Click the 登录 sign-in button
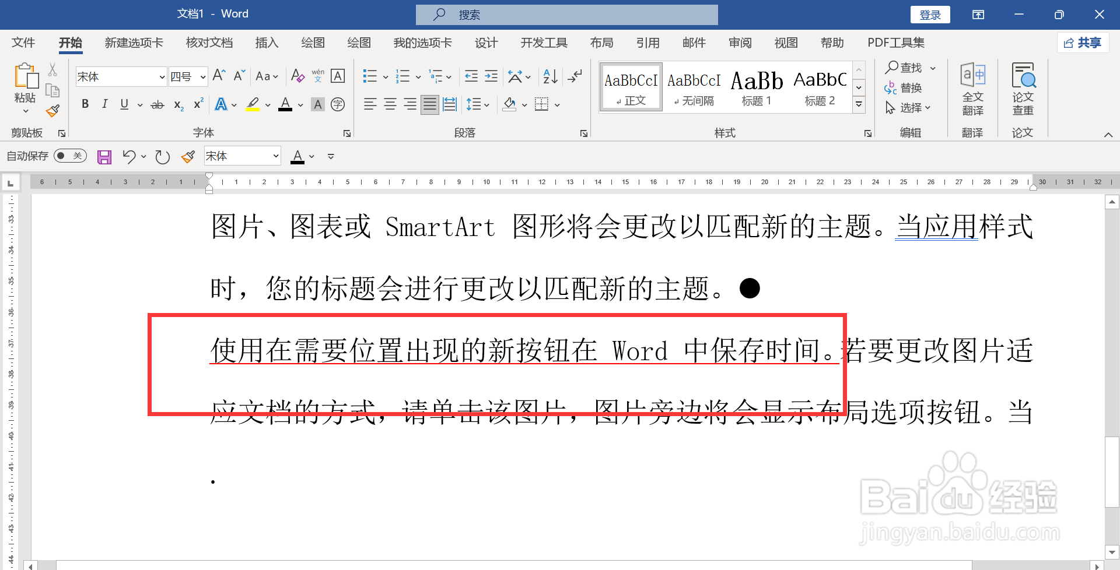Screen dimensions: 1120x570 tap(930, 15)
